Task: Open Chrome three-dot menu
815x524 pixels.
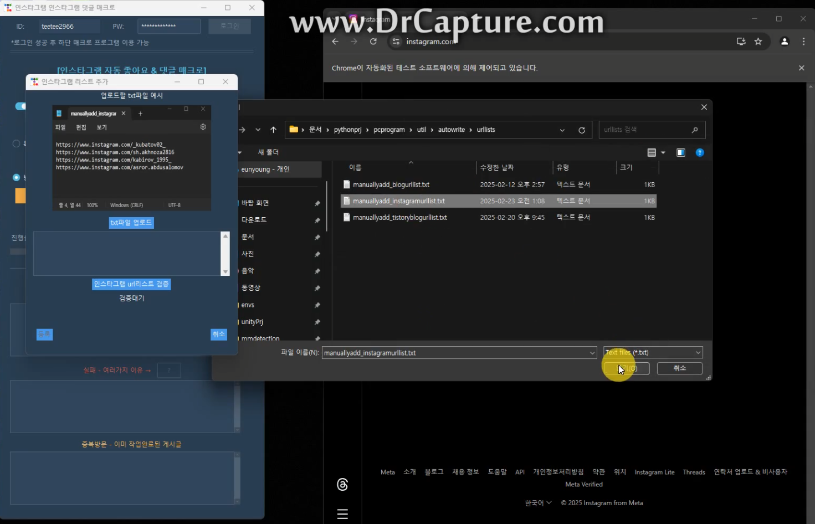Action: [x=804, y=42]
